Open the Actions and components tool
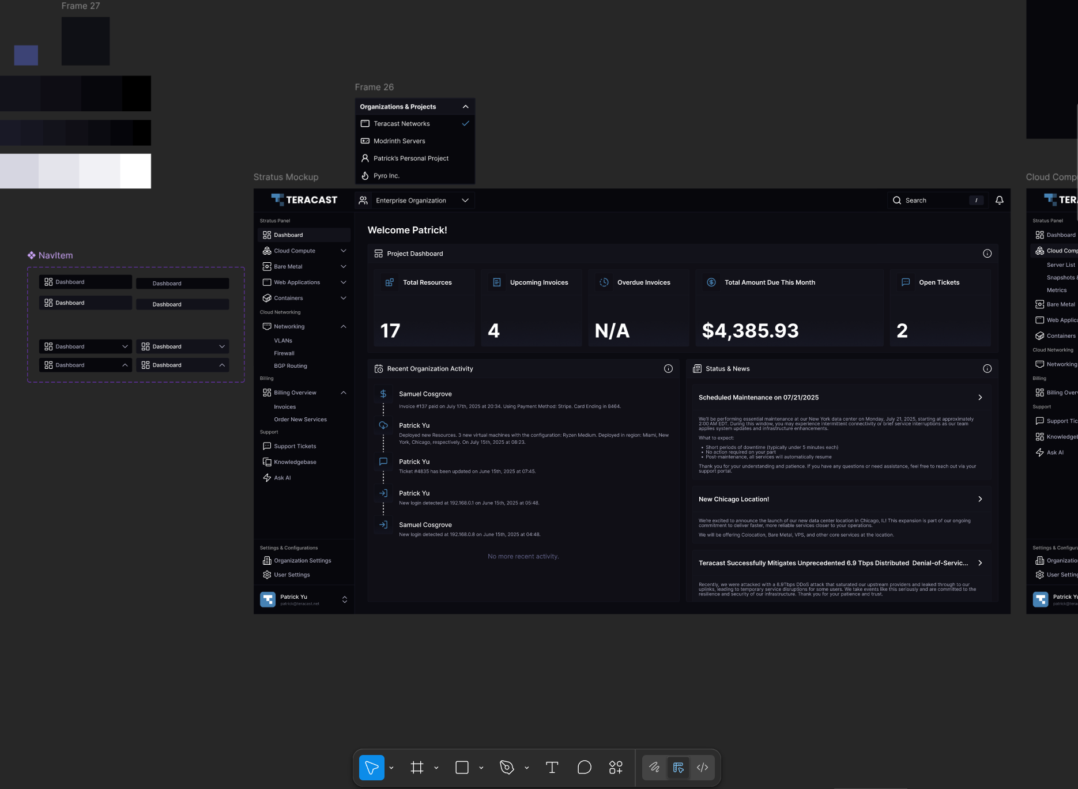This screenshot has height=789, width=1078. tap(616, 767)
